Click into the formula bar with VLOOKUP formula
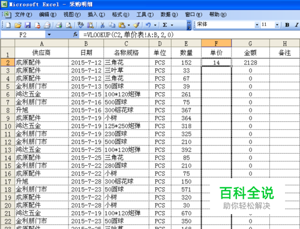The width and height of the screenshot is (300, 229). coord(189,35)
